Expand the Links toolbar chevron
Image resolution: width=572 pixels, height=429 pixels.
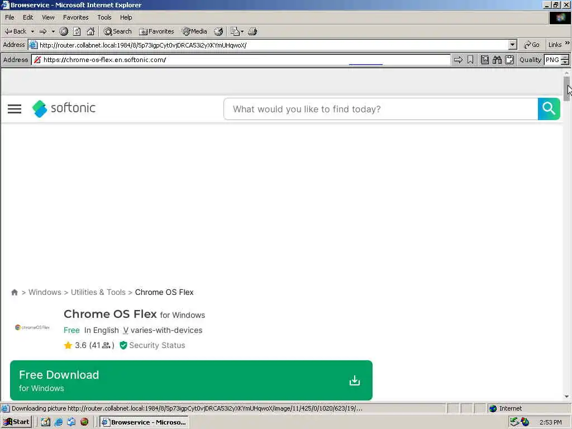568,43
